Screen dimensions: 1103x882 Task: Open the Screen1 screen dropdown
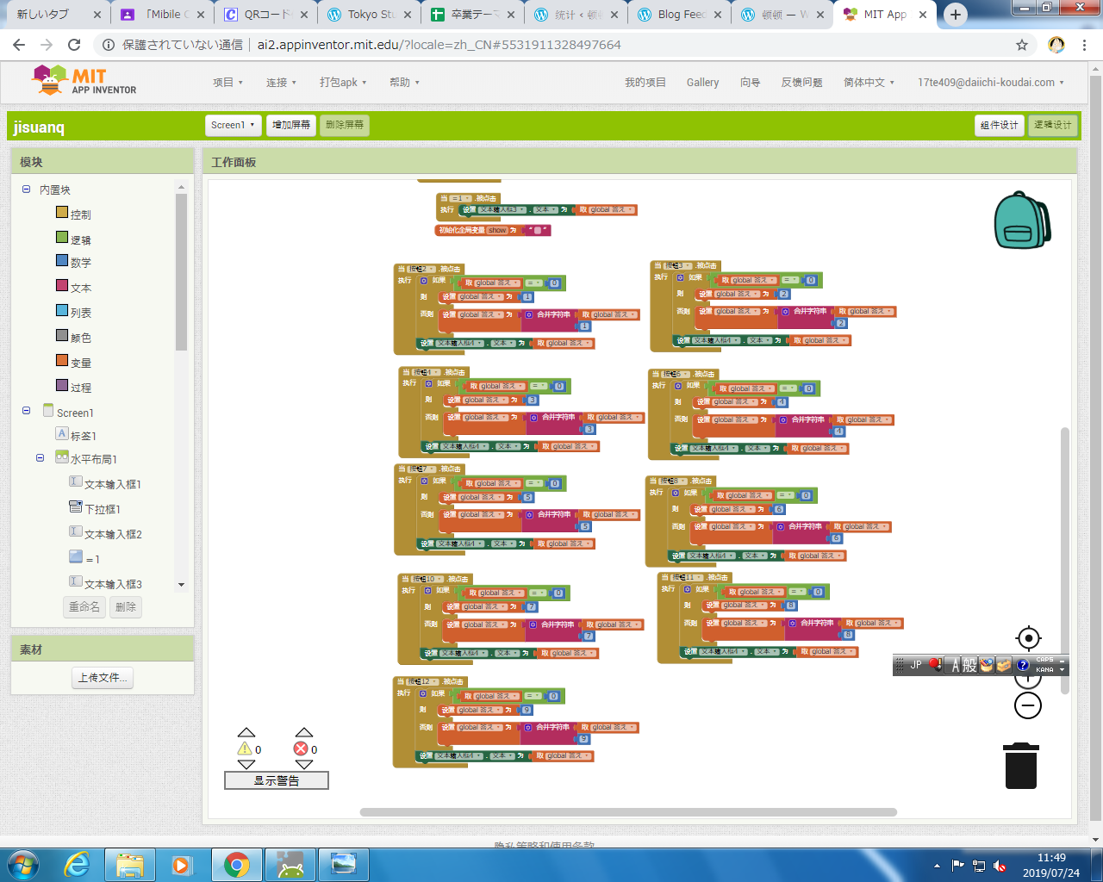[233, 125]
